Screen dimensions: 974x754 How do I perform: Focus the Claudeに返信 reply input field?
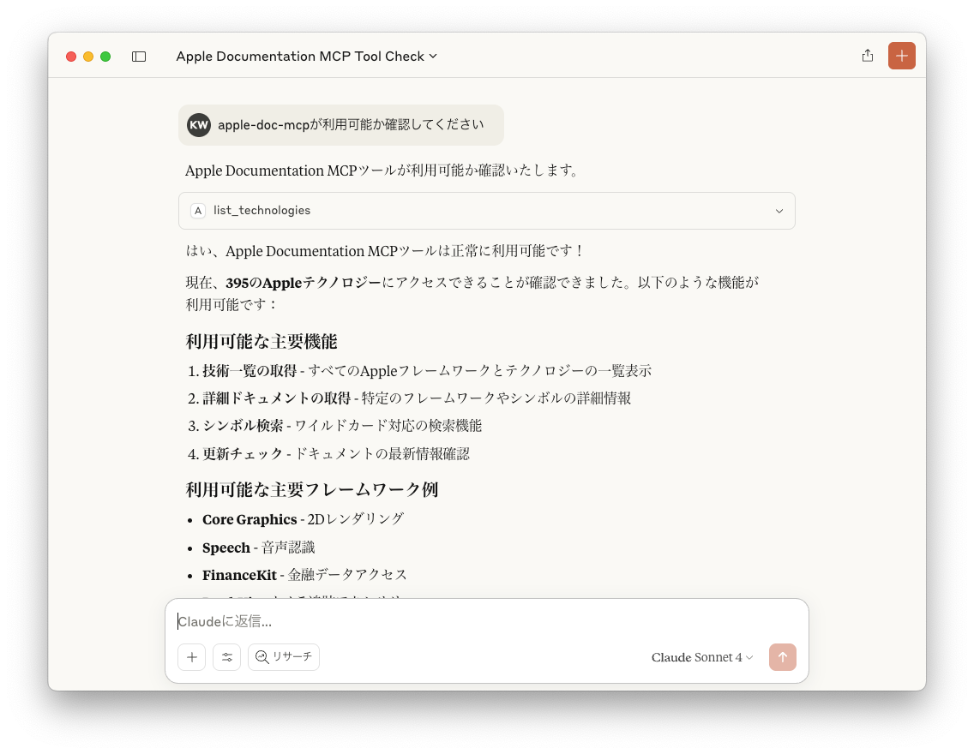(486, 621)
